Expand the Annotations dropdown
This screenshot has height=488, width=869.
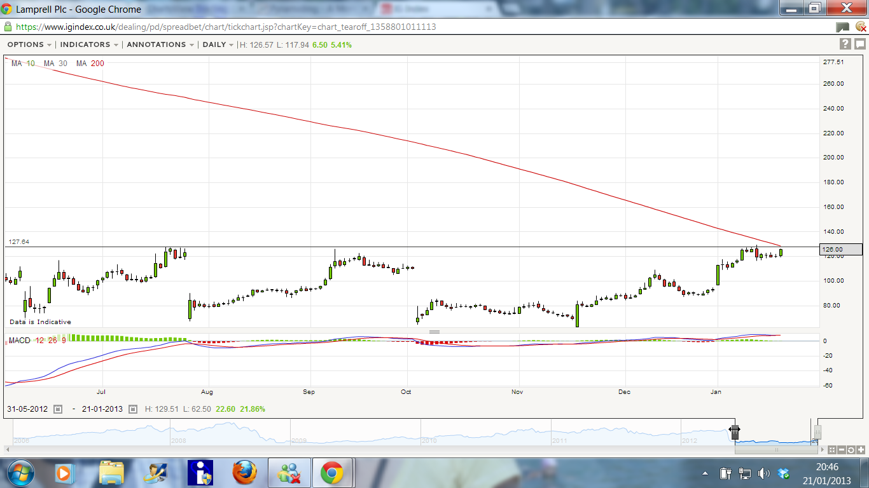[160, 44]
